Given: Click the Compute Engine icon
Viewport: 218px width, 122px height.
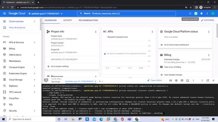Looking at the screenshot, I should point(4,67).
